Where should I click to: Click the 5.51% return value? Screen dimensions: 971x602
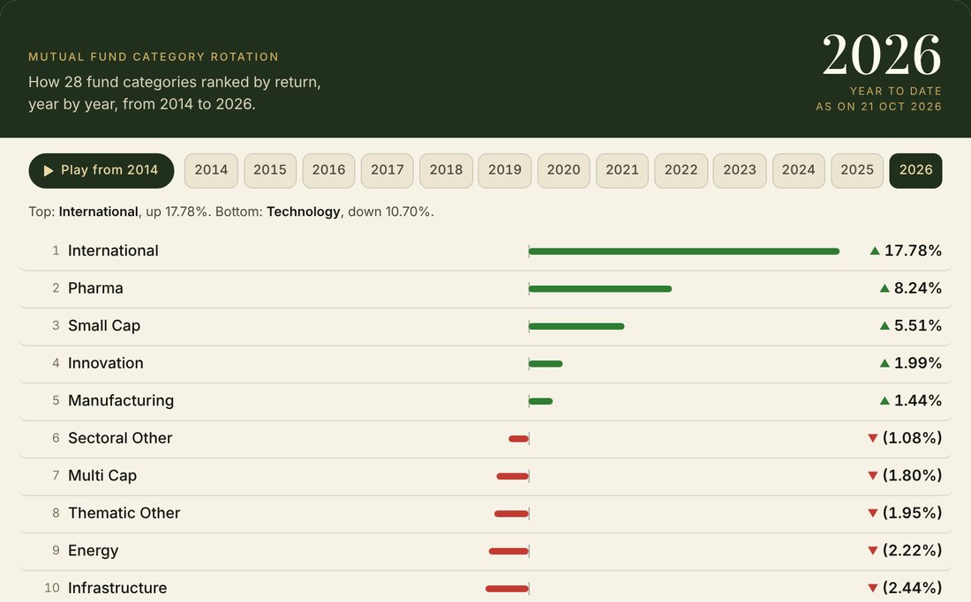point(918,326)
